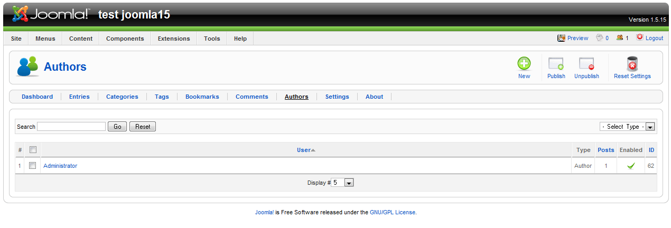Open the Display # dropdown

coord(342,183)
